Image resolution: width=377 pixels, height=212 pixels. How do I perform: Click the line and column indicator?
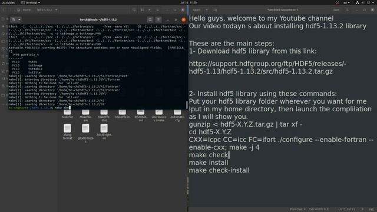tap(346, 210)
